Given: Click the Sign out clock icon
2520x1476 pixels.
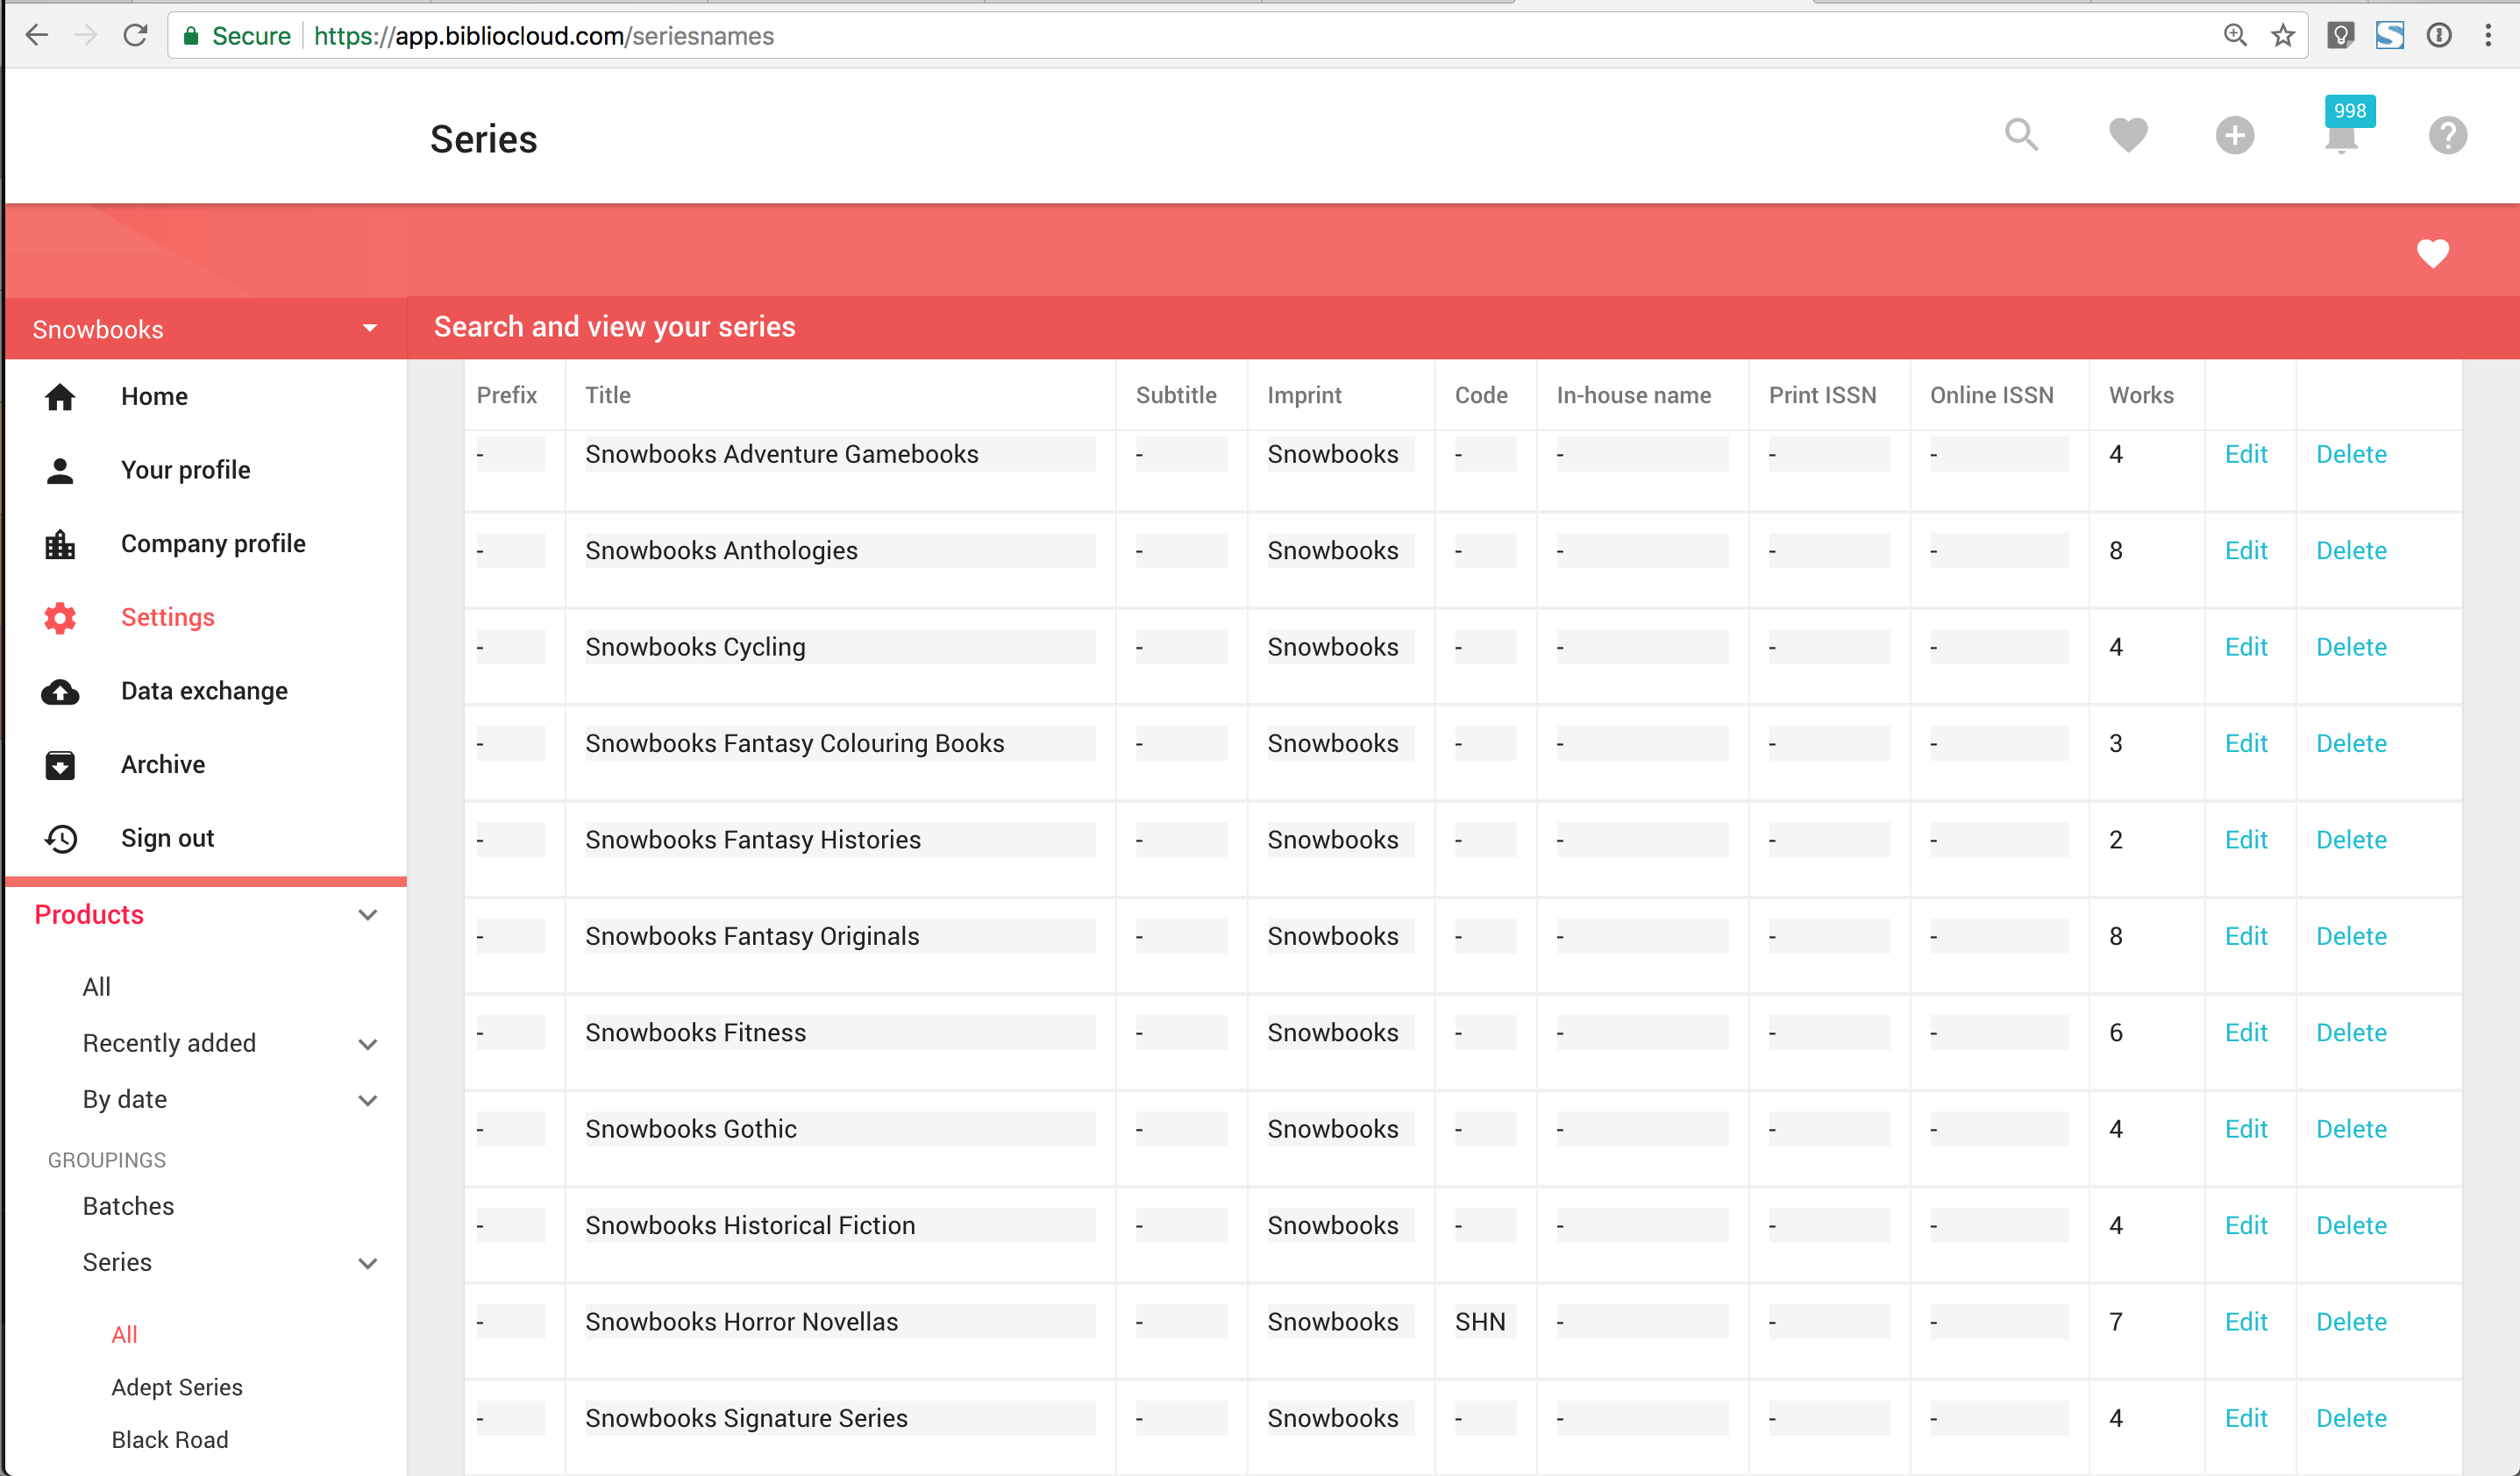Looking at the screenshot, I should pos(60,839).
